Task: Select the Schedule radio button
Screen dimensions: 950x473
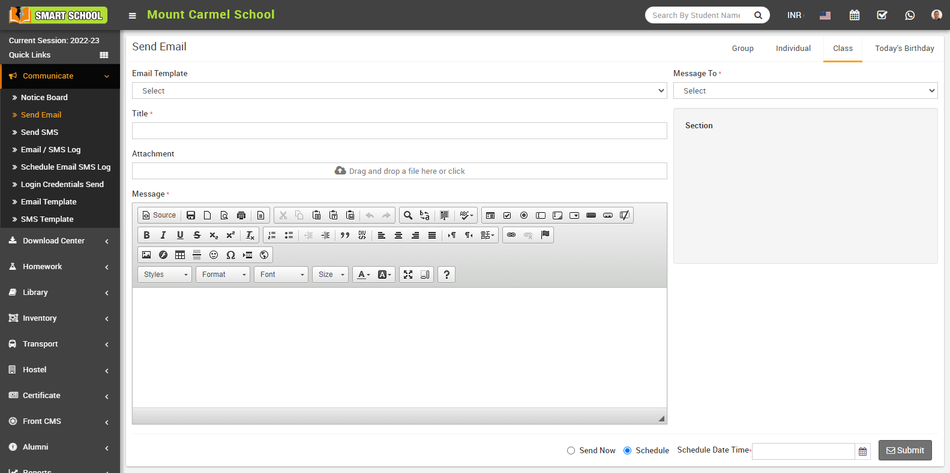Action: [x=627, y=451]
